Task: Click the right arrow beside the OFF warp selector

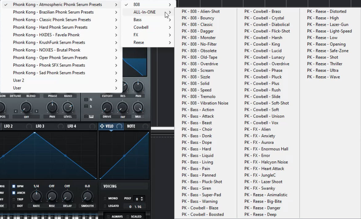Action: click(x=37, y=111)
